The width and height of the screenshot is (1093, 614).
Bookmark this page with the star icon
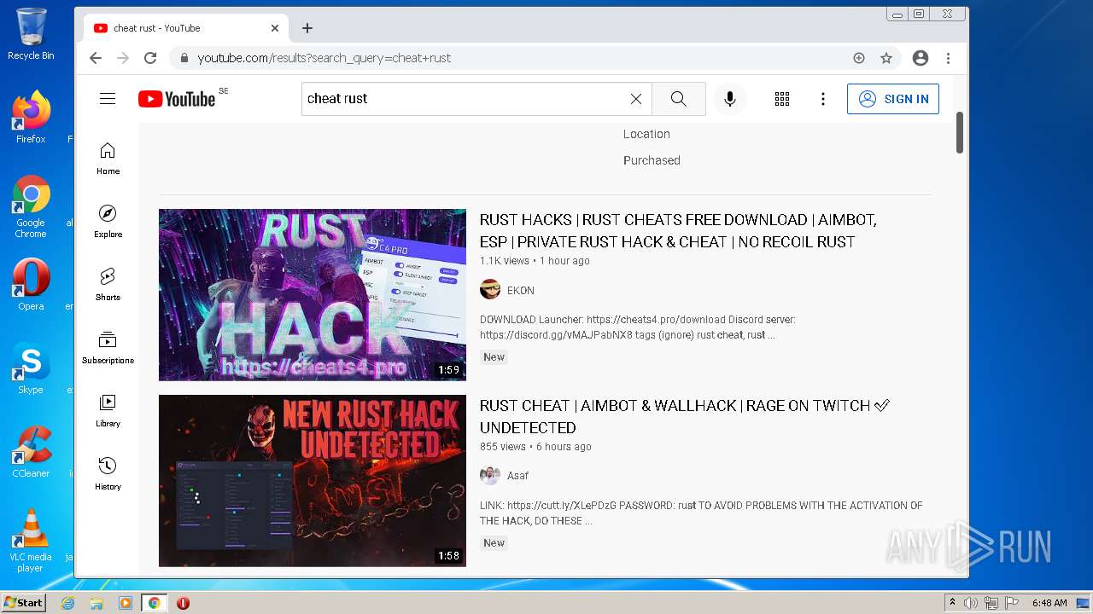[x=886, y=58]
